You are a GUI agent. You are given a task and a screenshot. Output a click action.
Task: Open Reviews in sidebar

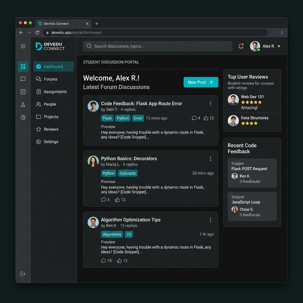(54, 129)
